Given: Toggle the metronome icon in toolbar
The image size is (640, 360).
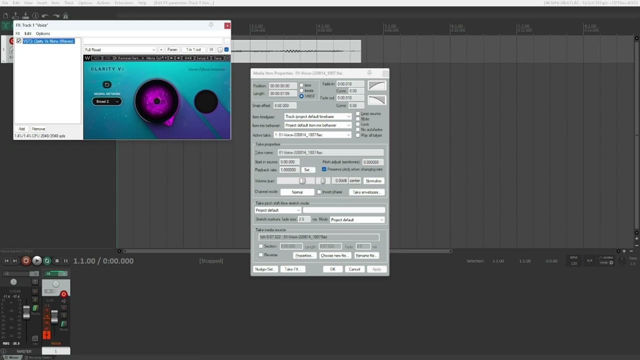Looking at the screenshot, I should 65,16.
